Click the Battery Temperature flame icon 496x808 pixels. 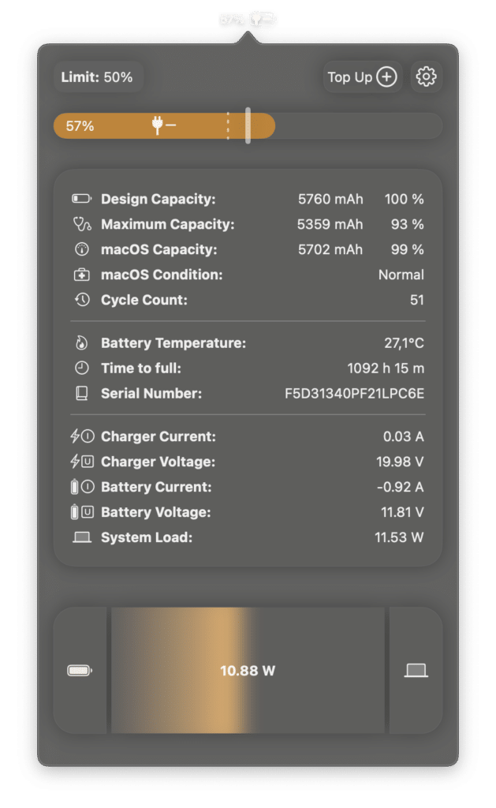coord(81,343)
